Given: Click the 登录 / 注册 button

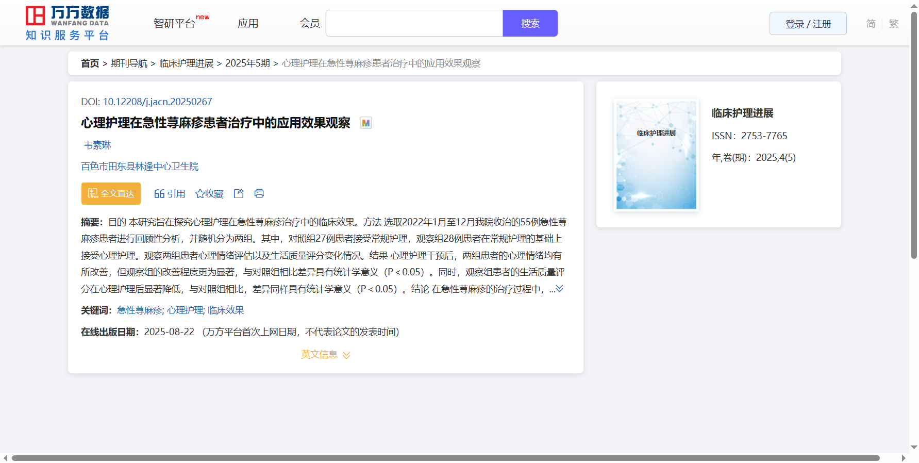Looking at the screenshot, I should (808, 24).
